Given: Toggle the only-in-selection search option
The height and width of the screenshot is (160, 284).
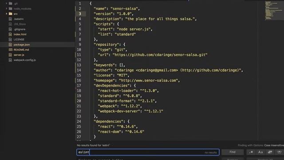Looking at the screenshot, I should 270,152.
